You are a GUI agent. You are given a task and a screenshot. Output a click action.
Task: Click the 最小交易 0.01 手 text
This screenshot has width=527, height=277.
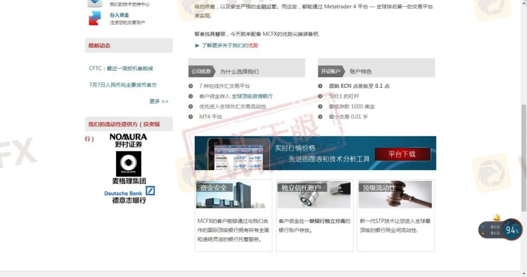[x=348, y=117]
